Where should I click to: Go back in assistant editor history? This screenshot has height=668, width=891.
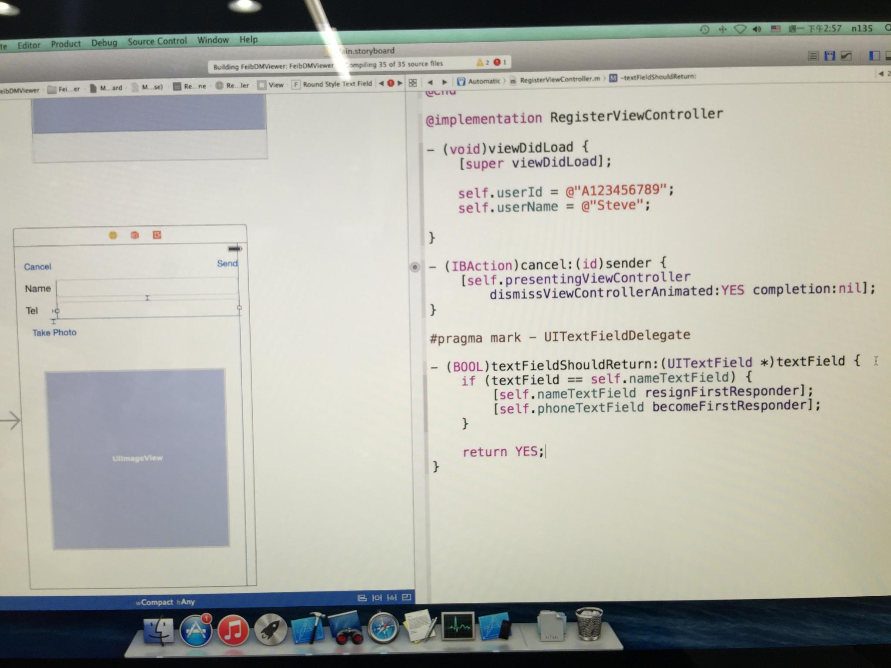(430, 82)
